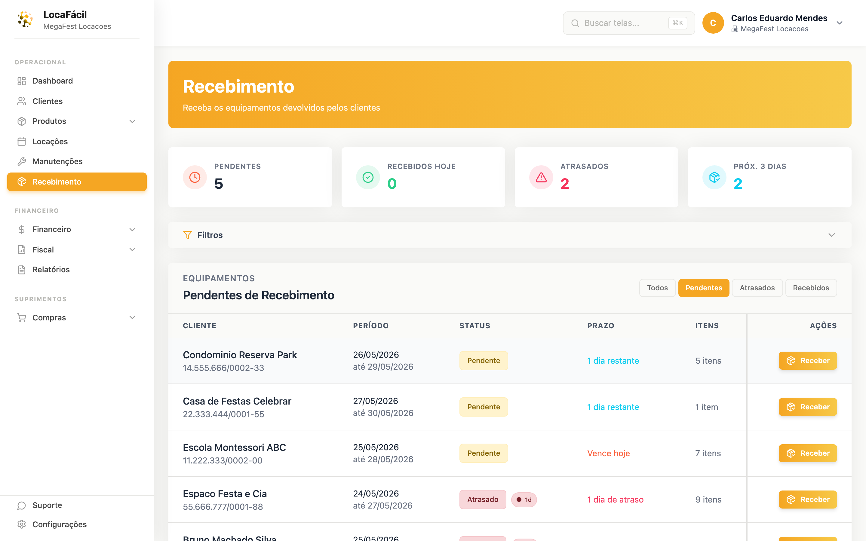Click the 1d delay badge
The height and width of the screenshot is (541, 866).
[524, 500]
